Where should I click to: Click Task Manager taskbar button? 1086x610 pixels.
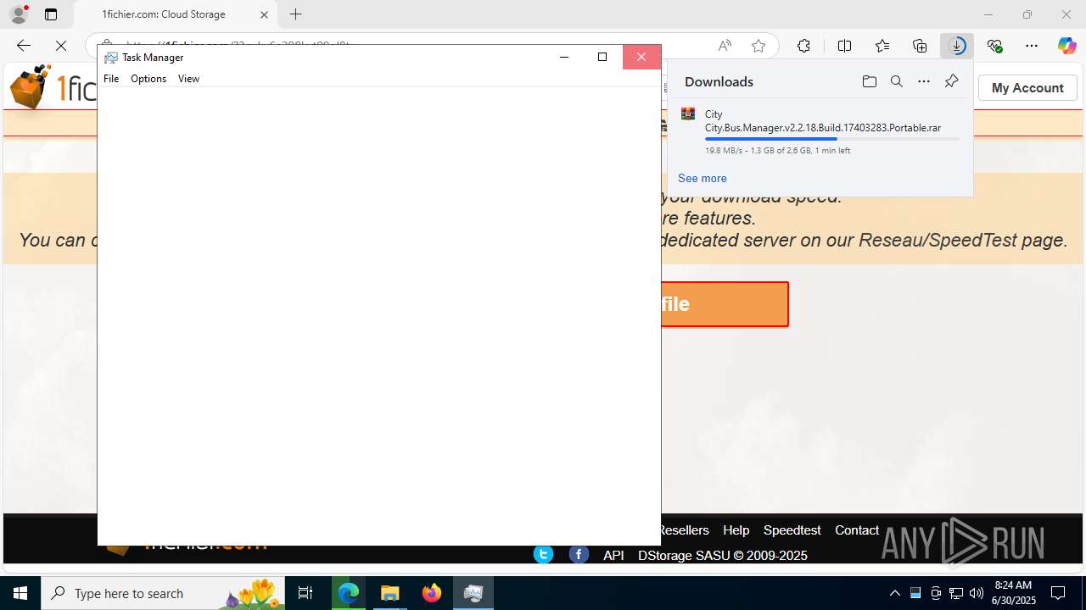tap(473, 593)
